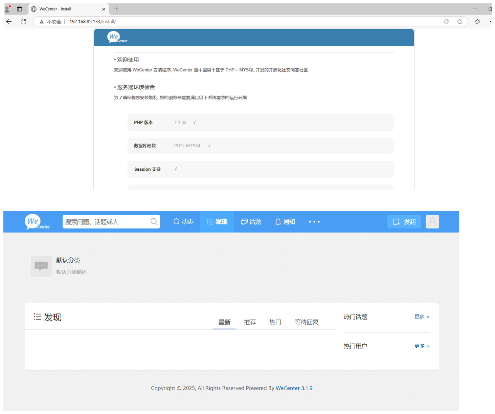
Task: Click 更多 next to 热门话题
Action: [x=422, y=317]
